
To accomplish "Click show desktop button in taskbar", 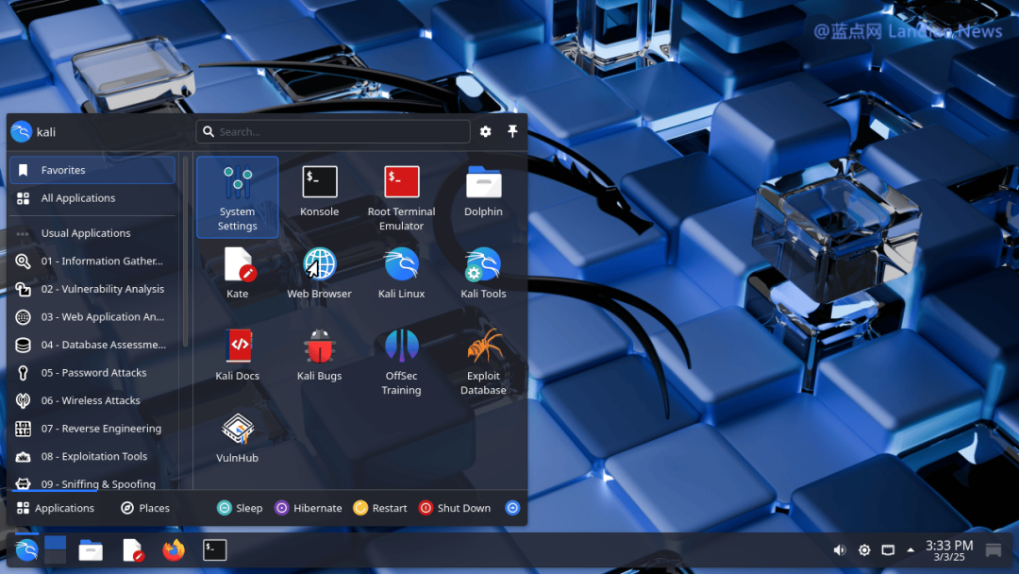I will point(993,550).
